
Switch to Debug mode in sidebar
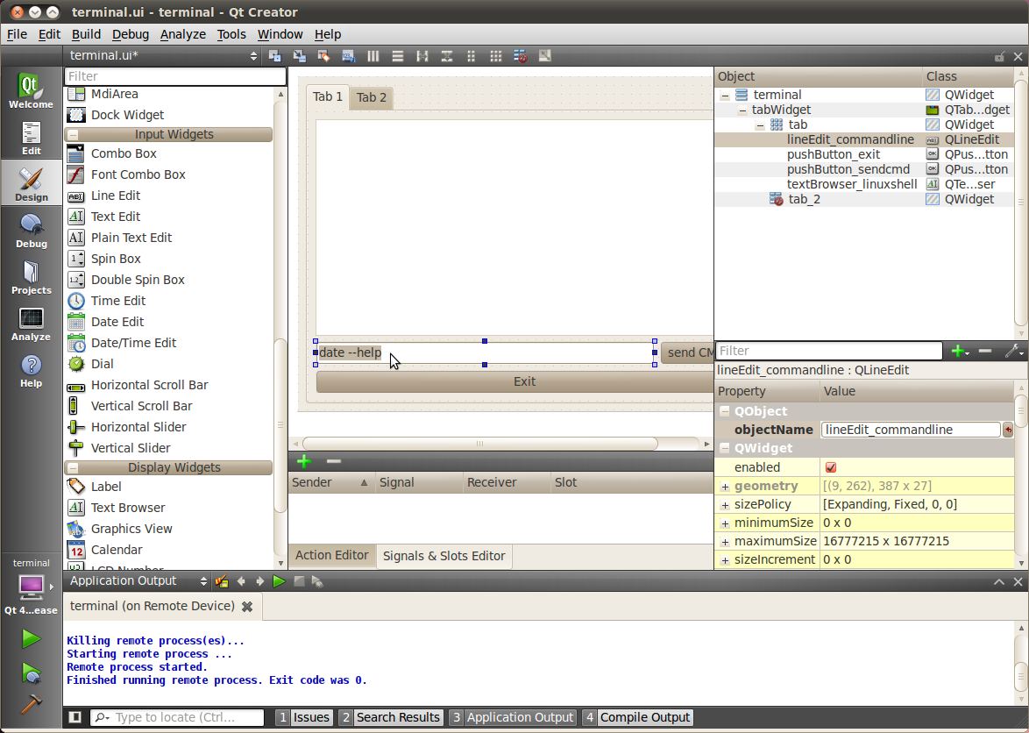[x=31, y=231]
